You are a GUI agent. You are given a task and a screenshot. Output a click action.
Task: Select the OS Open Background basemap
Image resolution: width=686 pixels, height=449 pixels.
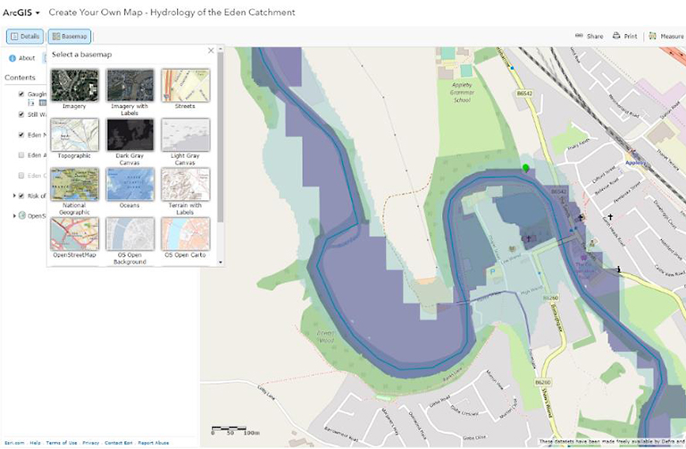(x=130, y=234)
